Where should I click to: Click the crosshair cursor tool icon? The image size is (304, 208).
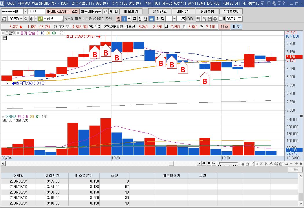pyautogui.click(x=257, y=164)
